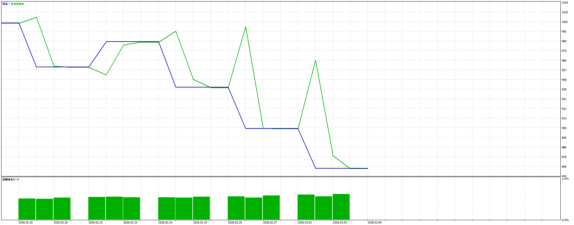
Task: Click the 922 axis value
Action: [564, 109]
